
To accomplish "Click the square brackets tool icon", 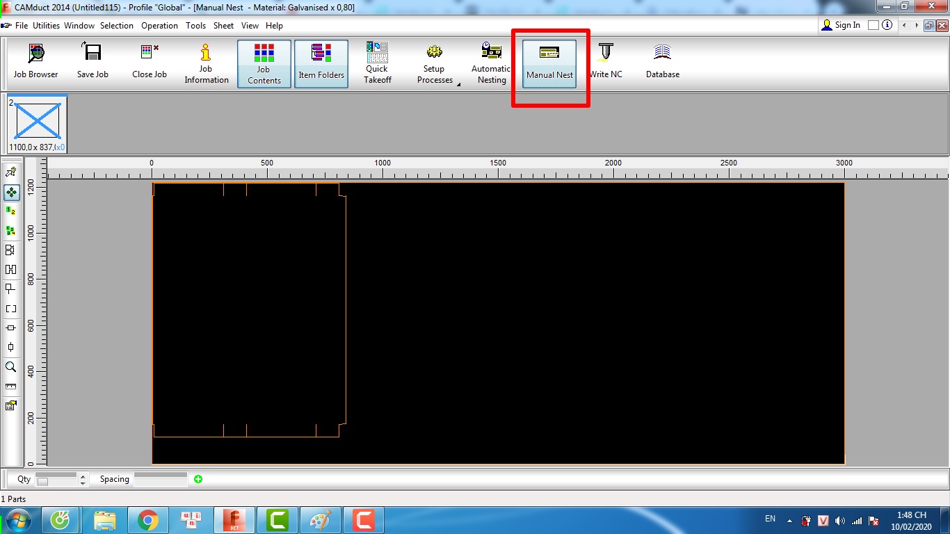I will (x=10, y=308).
